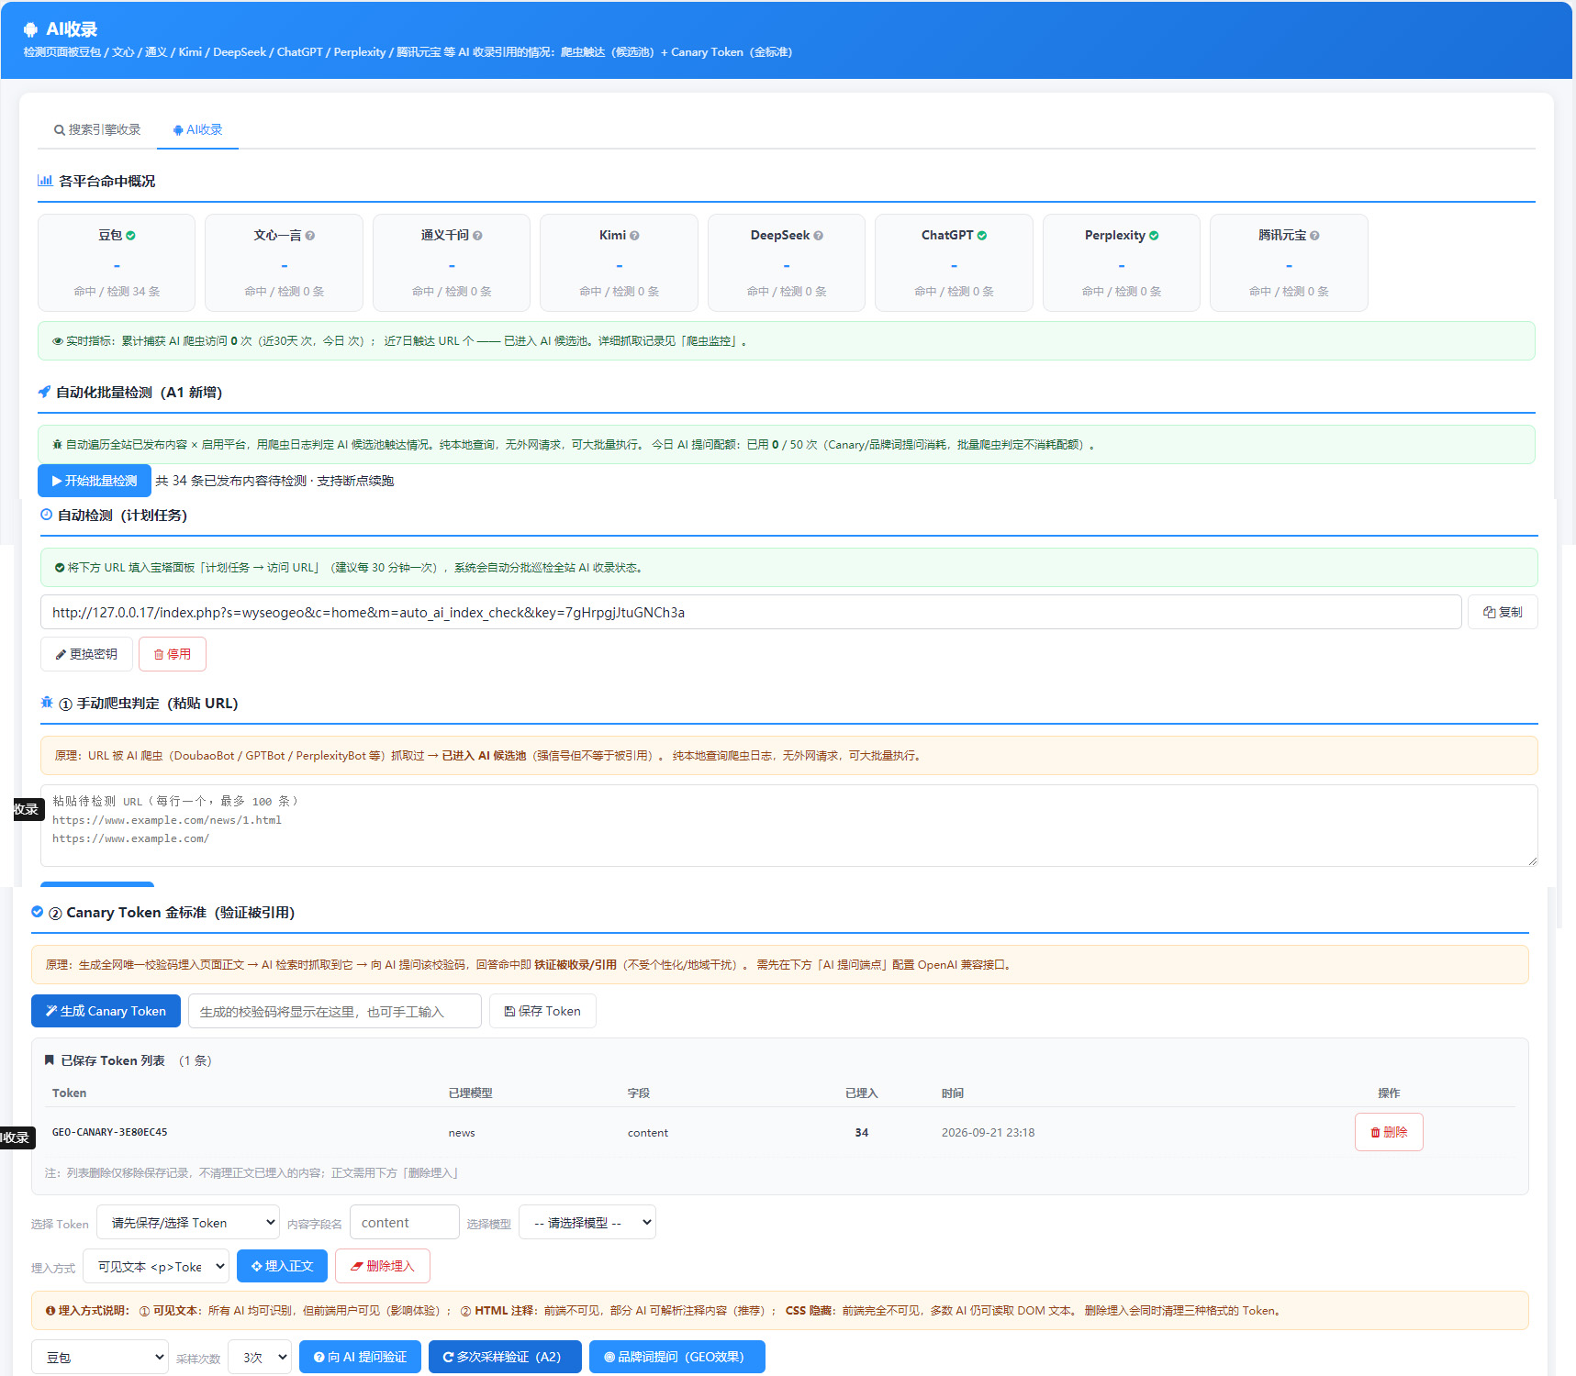The image size is (1576, 1376).
Task: Click the 文心一言 platform name
Action: (277, 236)
